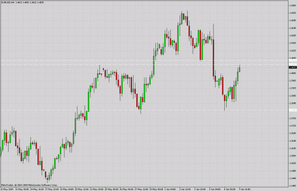Viewport: 297px width, 191px height.
Task: Click the 1.3725 price scale label
Action: (293, 126)
